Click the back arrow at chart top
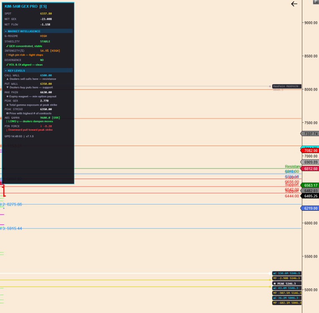 pos(294,4)
